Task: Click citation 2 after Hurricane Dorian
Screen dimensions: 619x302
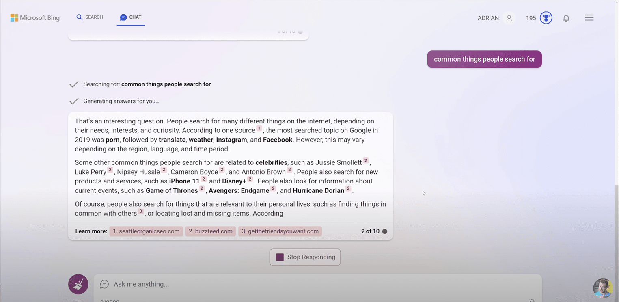Action: click(348, 189)
